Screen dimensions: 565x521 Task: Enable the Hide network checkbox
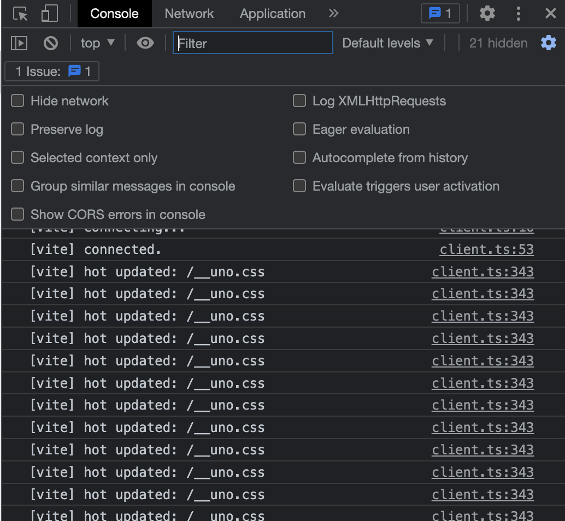pos(18,101)
